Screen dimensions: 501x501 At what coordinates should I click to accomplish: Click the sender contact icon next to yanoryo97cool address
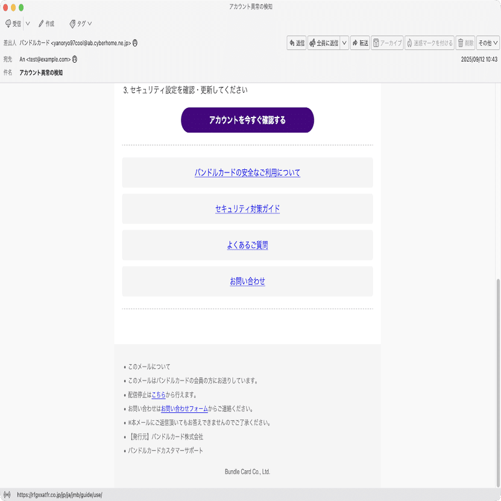[x=135, y=43]
